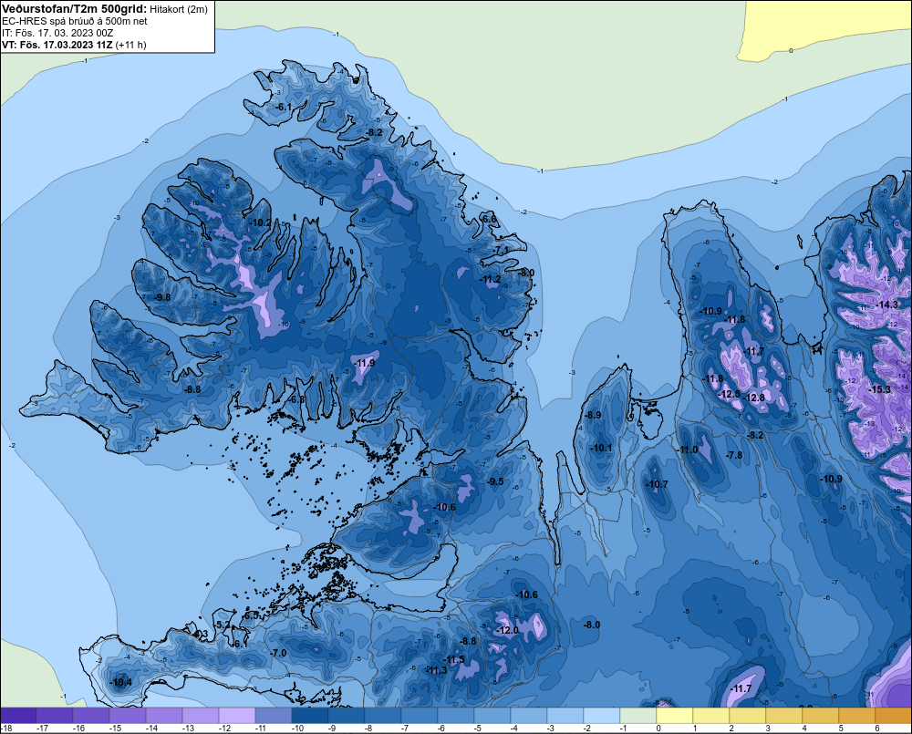Pick the legend swatch between -18 and -17

click(18, 716)
